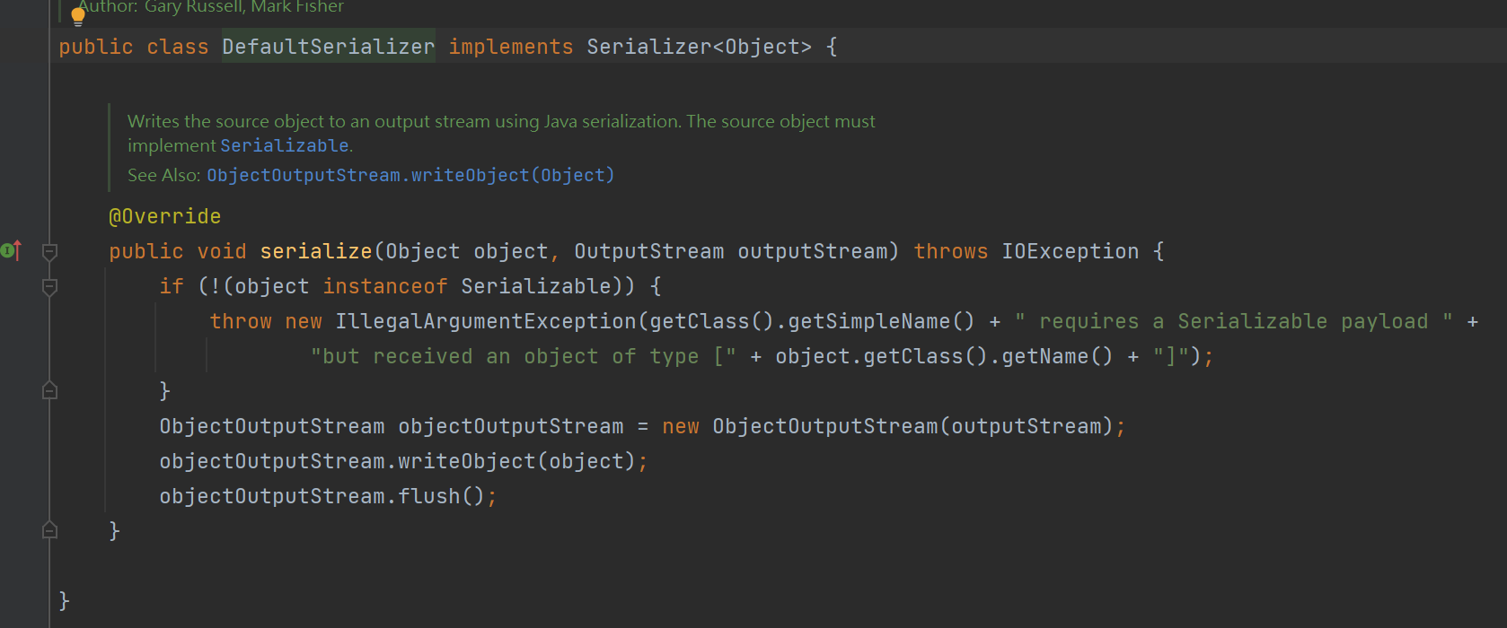Click Serializer<Object> in the class declaration
This screenshot has width=1507, height=628.
[x=699, y=47]
